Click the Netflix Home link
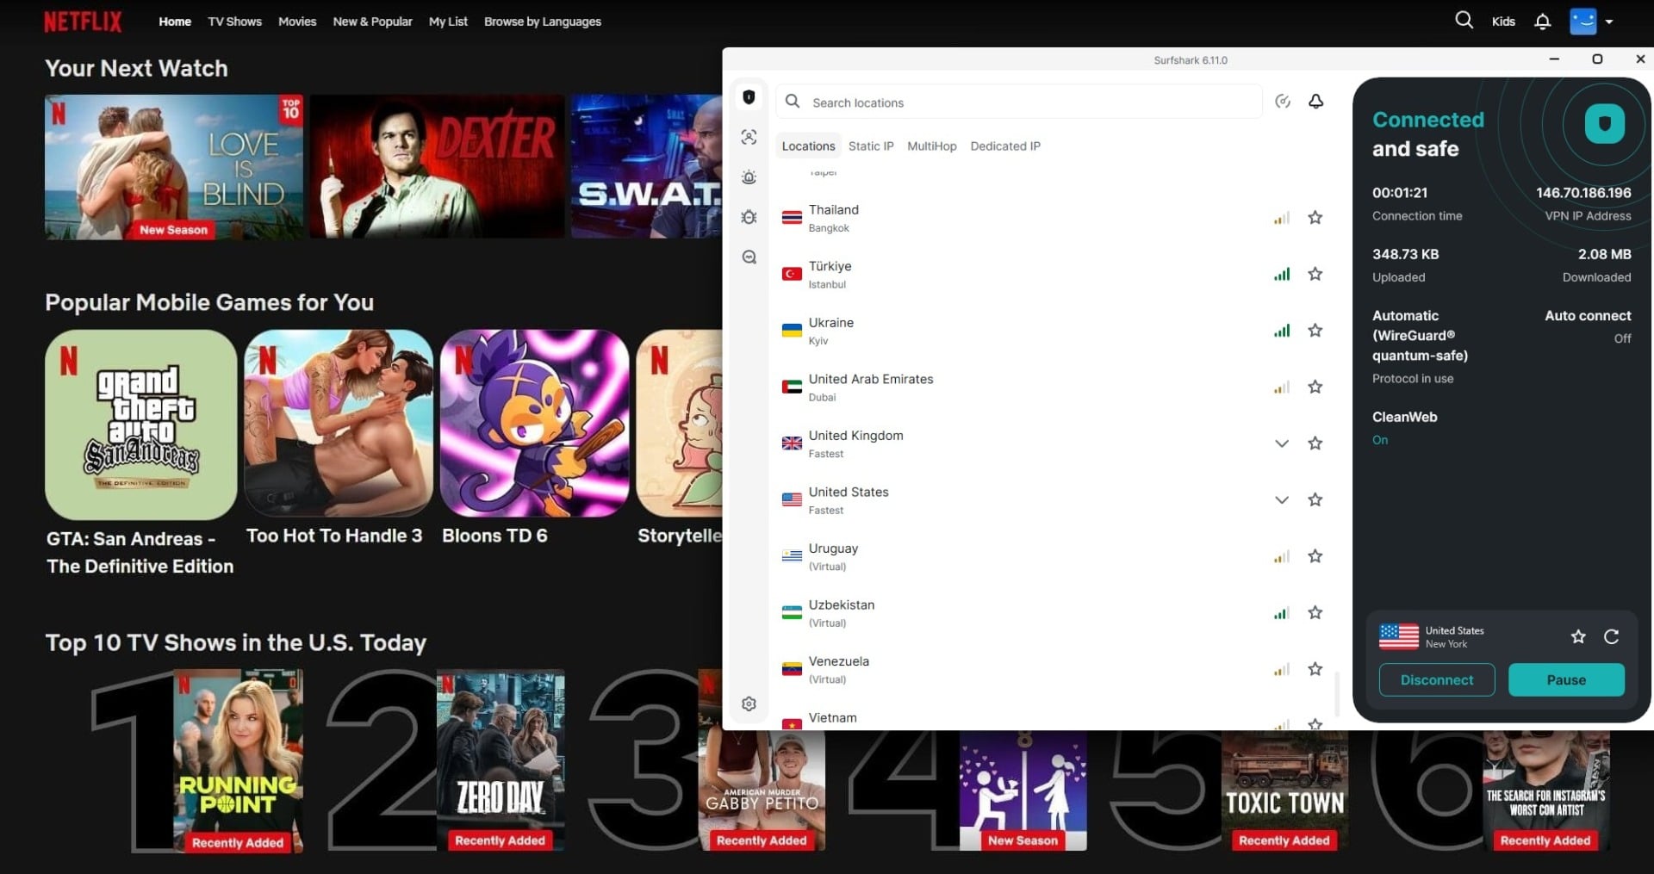The image size is (1654, 874). [175, 22]
